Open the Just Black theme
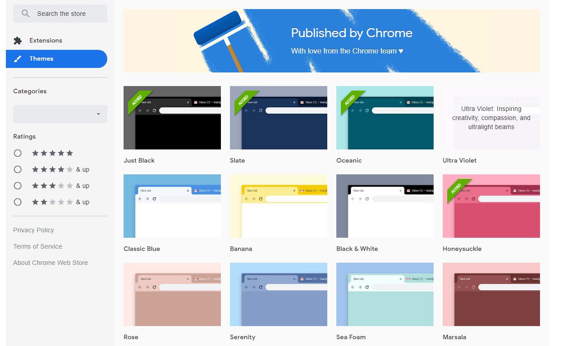The width and height of the screenshot is (564, 346). click(x=172, y=118)
